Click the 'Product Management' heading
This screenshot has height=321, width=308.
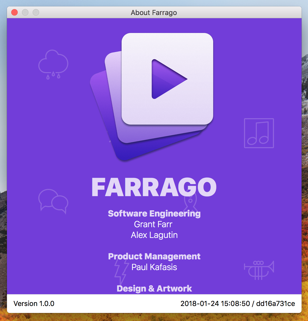pyautogui.click(x=154, y=256)
